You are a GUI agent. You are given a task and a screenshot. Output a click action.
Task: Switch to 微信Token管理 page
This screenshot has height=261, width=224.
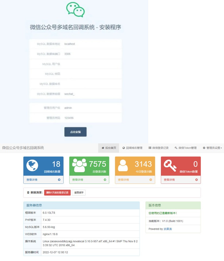(x=186, y=148)
